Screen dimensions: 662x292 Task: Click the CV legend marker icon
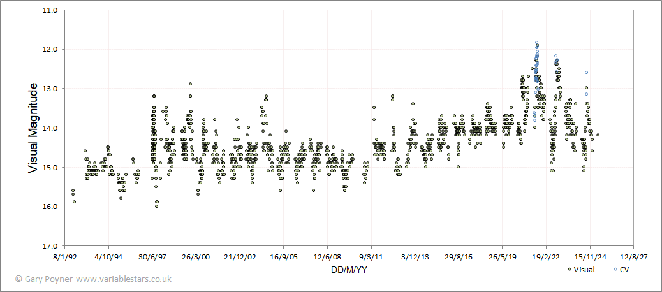615,269
